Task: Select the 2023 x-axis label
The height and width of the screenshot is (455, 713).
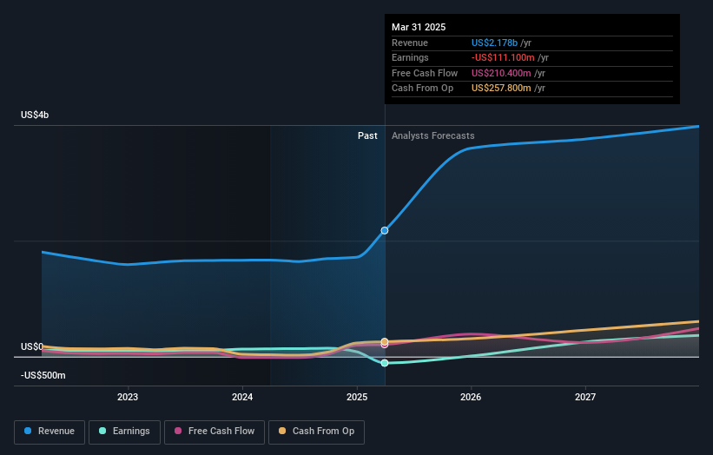Action: [128, 397]
